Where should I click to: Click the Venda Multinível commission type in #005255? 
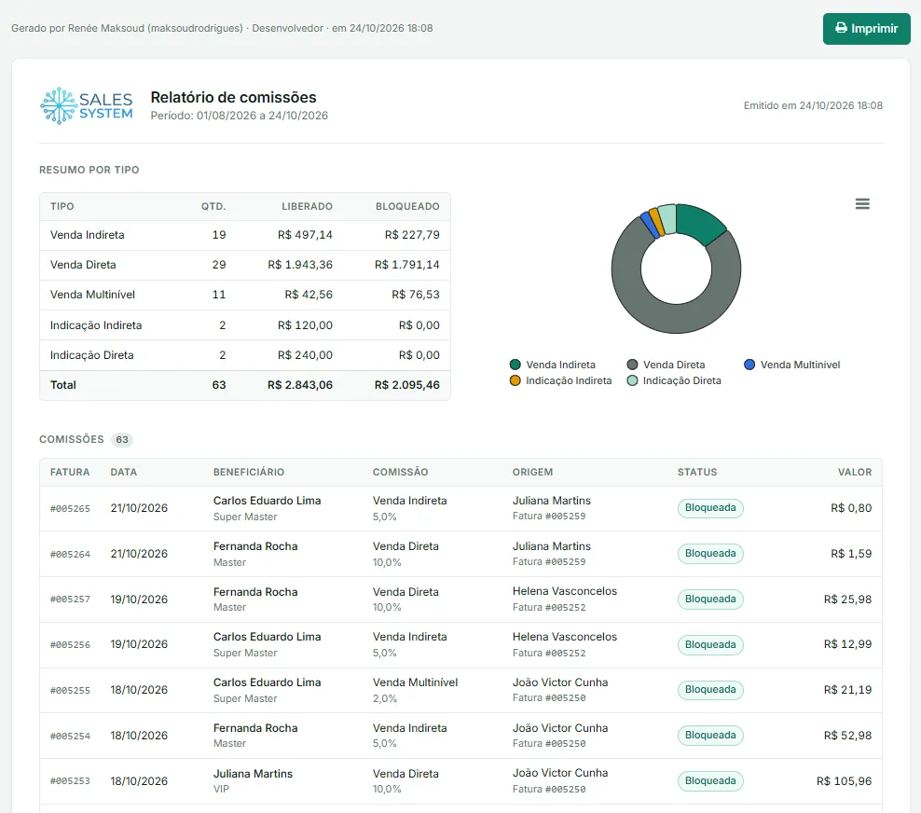[x=415, y=682]
